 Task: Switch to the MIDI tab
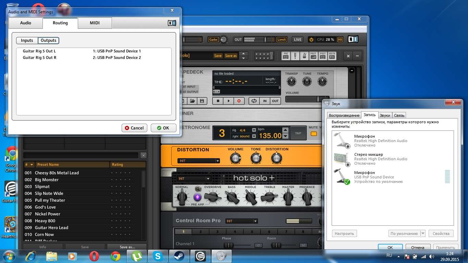point(95,23)
